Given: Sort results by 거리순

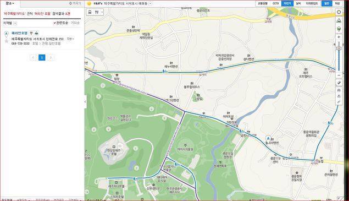Looking at the screenshot, I should pyautogui.click(x=75, y=23).
